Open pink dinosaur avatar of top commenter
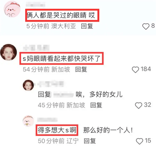The image size is (156, 147). coord(12,9)
